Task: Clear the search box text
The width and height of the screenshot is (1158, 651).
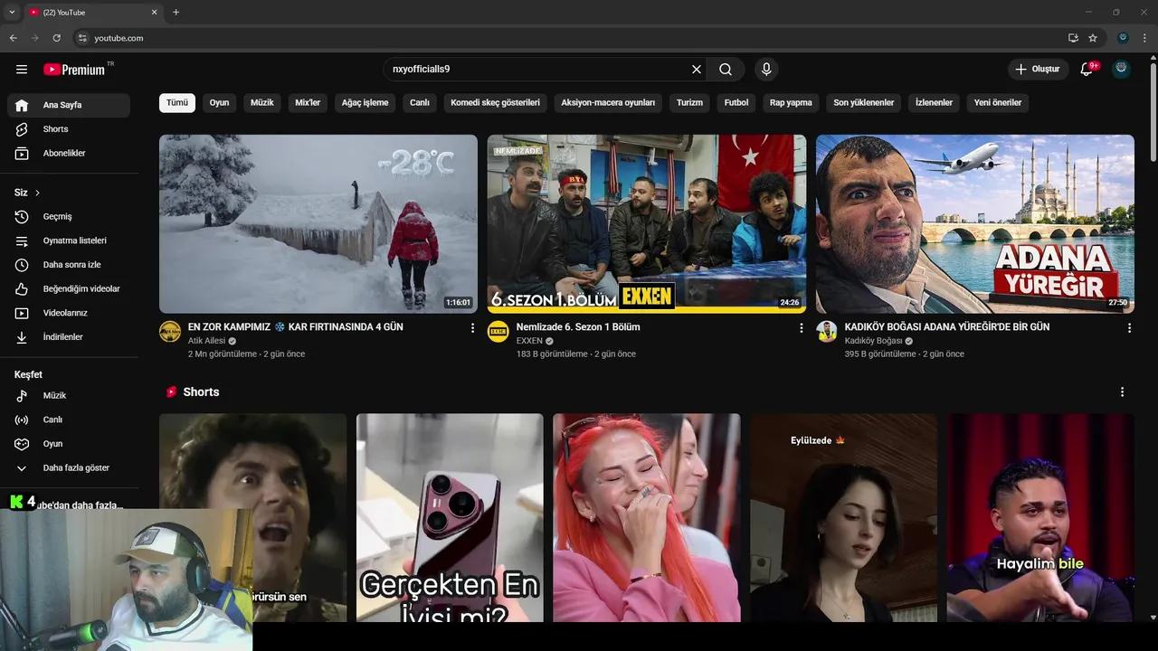Action: [x=697, y=70]
